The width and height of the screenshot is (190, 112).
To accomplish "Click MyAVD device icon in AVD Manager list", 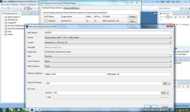I will (46, 21).
